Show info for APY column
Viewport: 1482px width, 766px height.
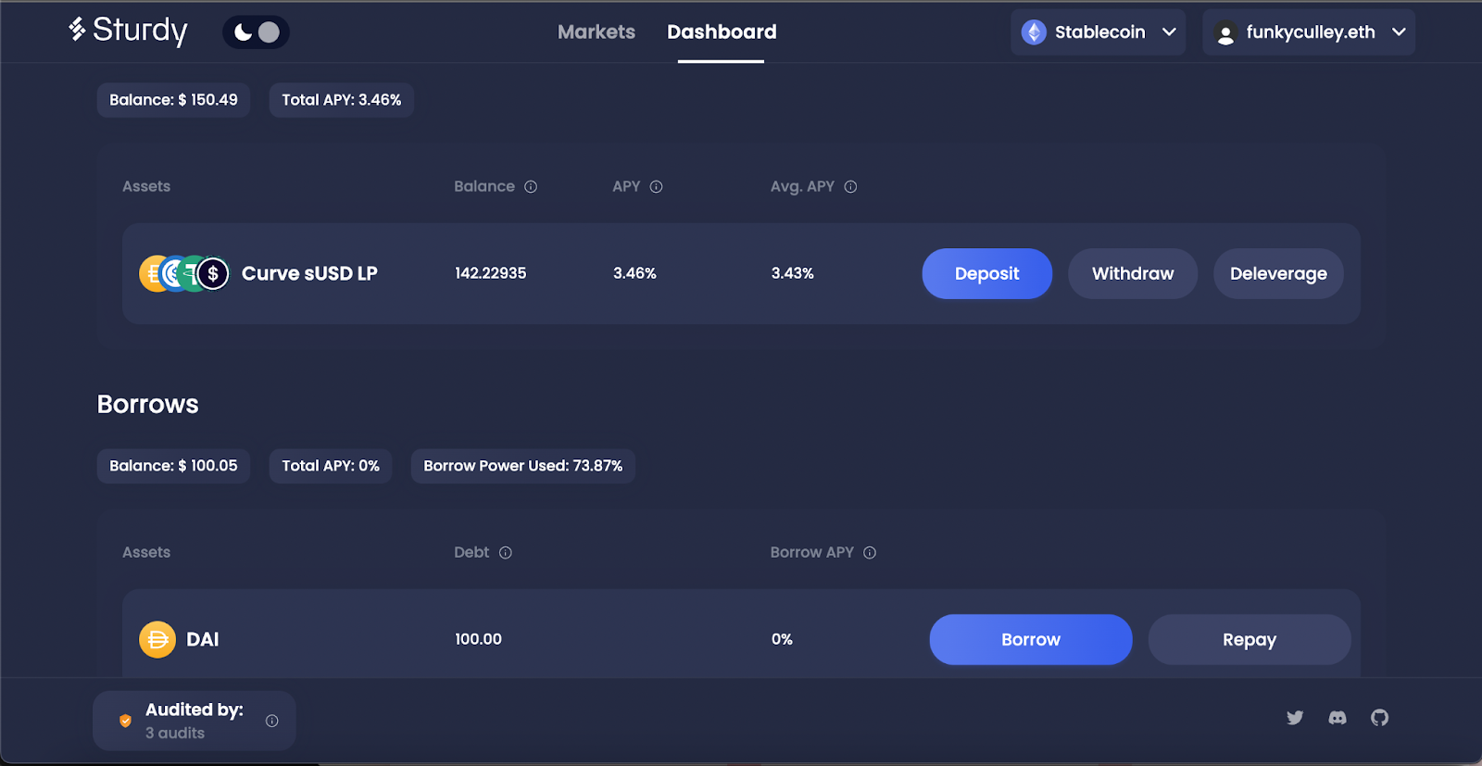click(656, 187)
